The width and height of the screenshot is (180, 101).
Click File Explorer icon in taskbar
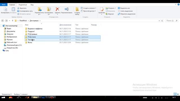pyautogui.click(x=35, y=98)
